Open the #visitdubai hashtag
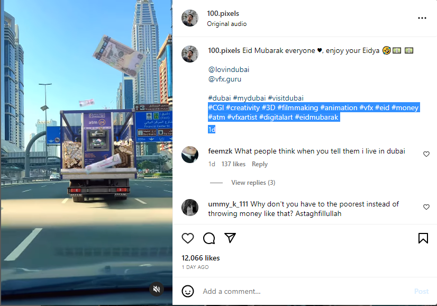 (x=285, y=98)
